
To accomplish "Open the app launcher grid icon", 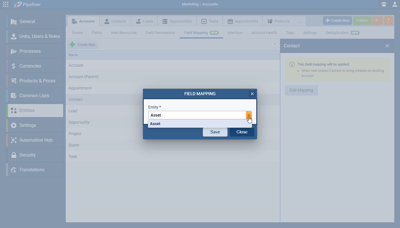I will point(6,4).
